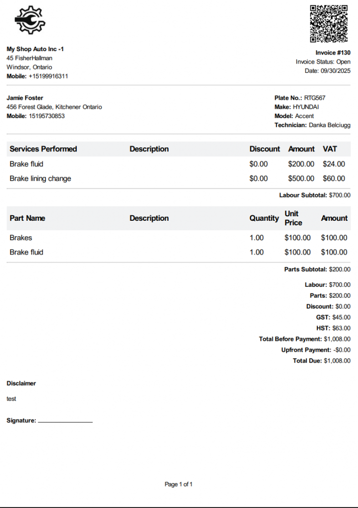Click the shop mobile number +15199916311

pyautogui.click(x=48, y=76)
